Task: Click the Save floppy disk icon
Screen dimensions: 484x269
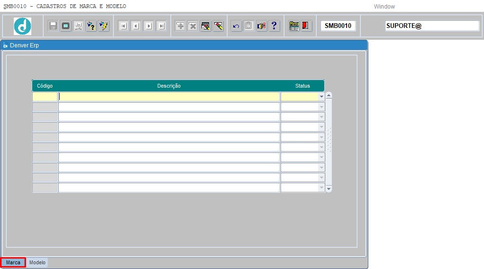Action: pos(53,26)
